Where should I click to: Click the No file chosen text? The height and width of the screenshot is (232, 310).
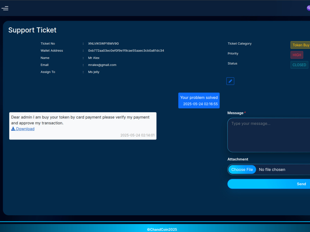[272, 170]
